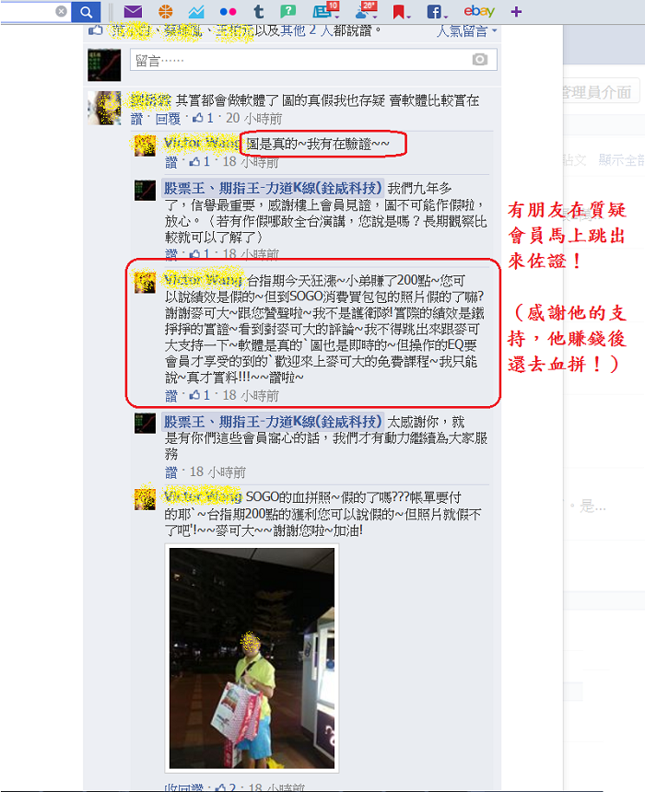Attach a photo using the camera icon
This screenshot has width=645, height=792.
click(x=480, y=60)
